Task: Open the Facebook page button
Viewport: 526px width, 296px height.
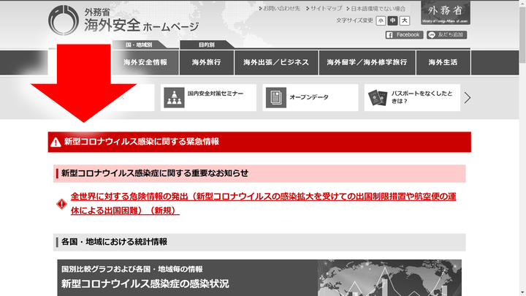Action: [404, 35]
